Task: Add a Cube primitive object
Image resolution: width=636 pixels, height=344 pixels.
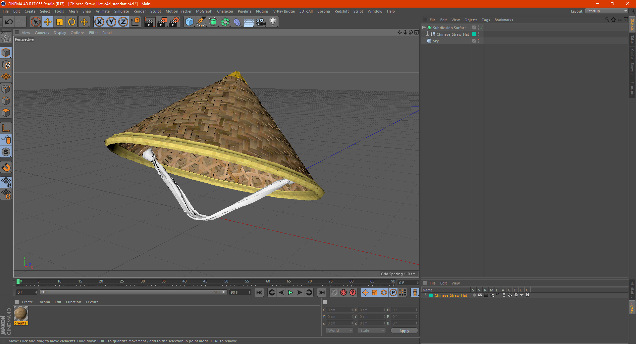Action: click(189, 22)
